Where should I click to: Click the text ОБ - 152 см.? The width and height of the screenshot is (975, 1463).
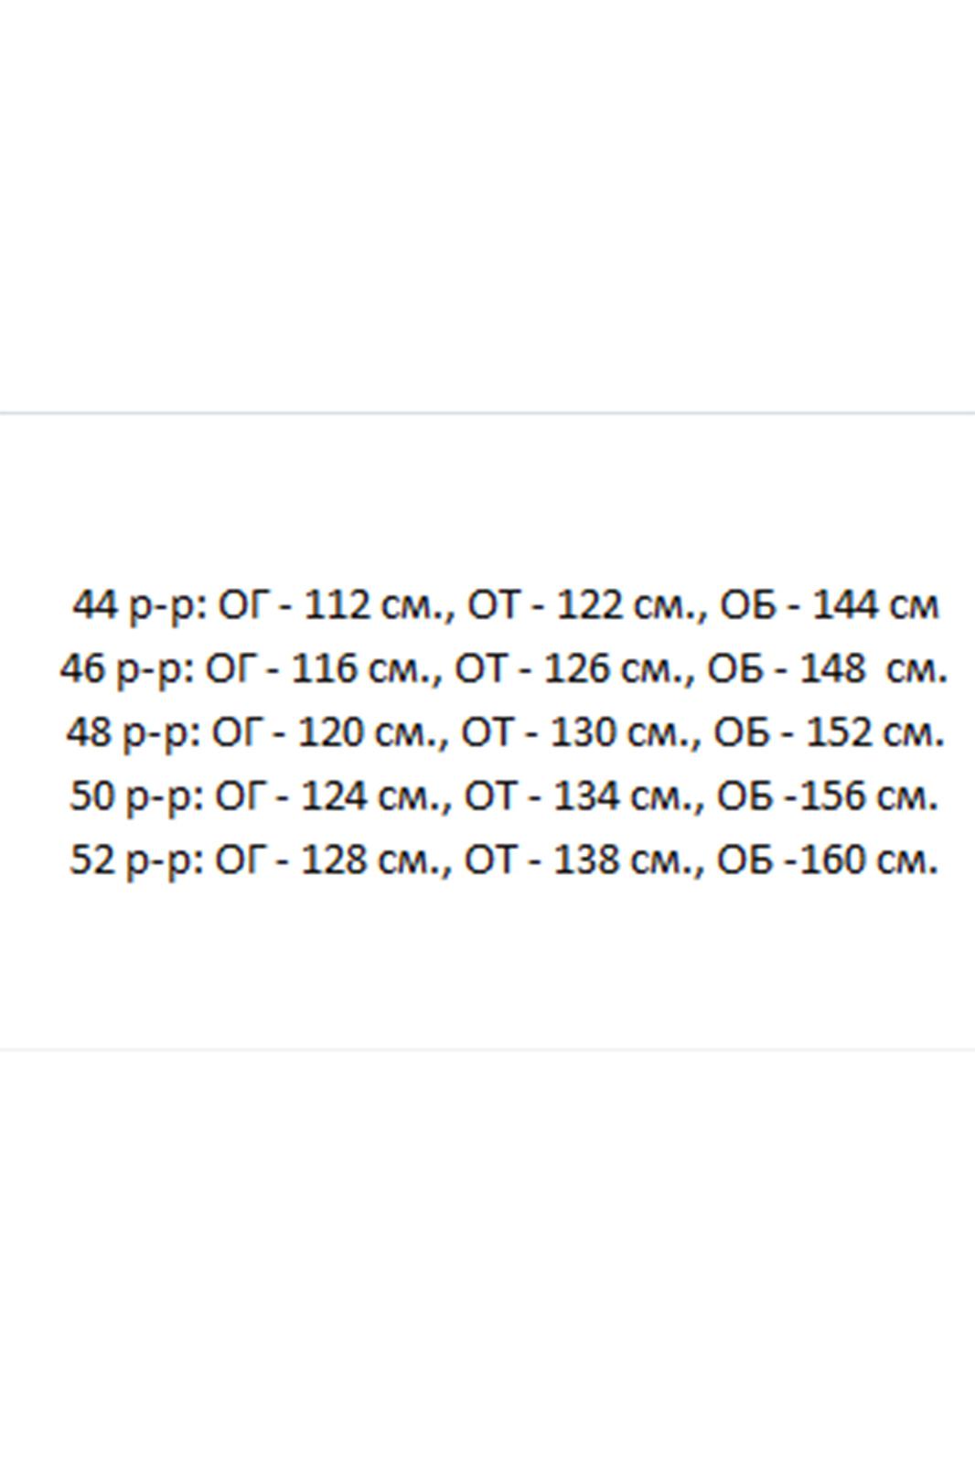tap(829, 733)
